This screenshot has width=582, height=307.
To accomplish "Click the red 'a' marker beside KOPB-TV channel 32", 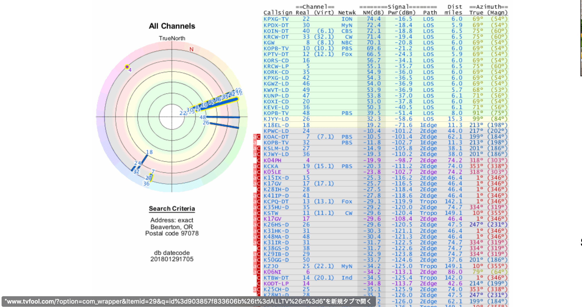I will (x=255, y=143).
